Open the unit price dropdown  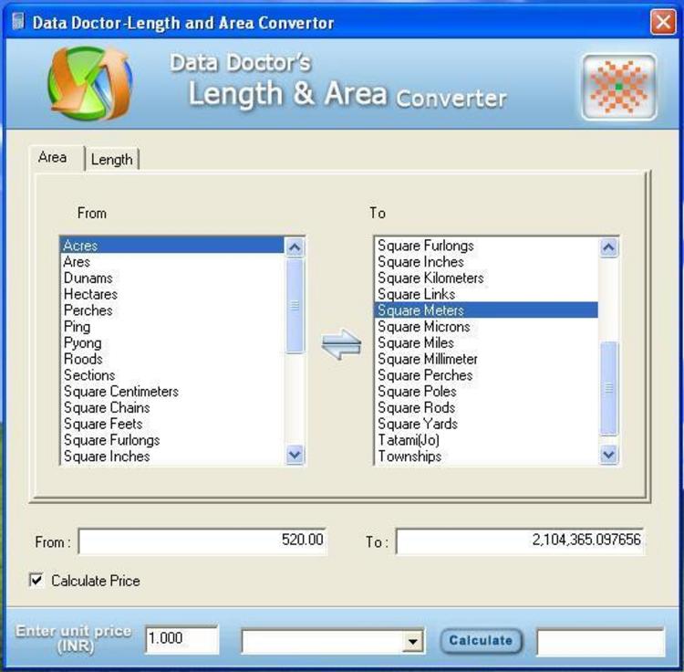pos(413,642)
